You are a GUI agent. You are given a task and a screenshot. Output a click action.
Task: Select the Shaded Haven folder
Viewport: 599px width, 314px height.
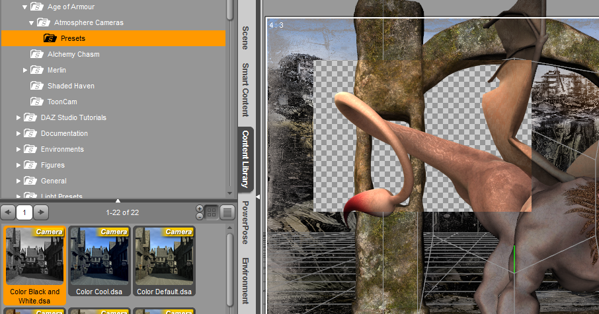[x=71, y=86]
